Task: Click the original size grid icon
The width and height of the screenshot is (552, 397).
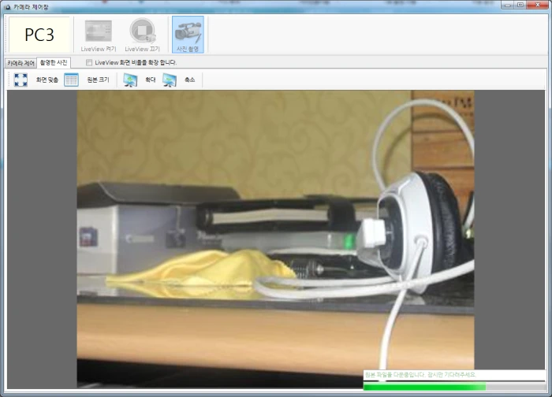Action: point(72,80)
